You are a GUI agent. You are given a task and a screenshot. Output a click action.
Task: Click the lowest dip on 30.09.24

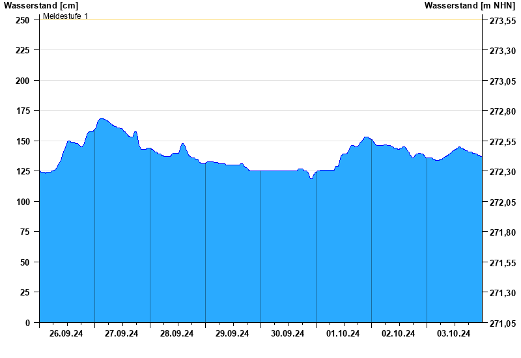tap(311, 178)
